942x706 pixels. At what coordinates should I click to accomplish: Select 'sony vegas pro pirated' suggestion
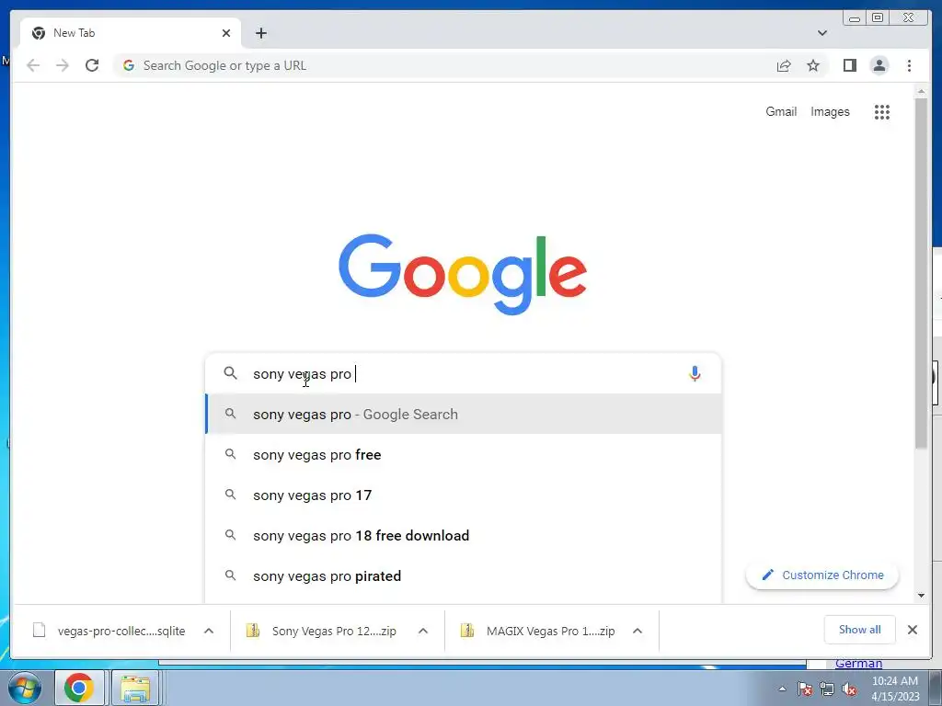tap(464, 575)
